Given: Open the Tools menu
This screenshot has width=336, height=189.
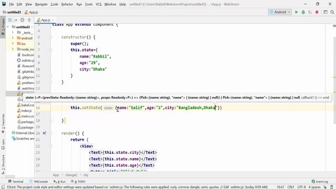Looking at the screenshot, I should (89, 4).
